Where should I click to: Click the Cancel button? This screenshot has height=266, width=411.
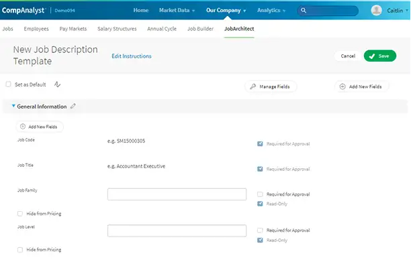pos(348,56)
